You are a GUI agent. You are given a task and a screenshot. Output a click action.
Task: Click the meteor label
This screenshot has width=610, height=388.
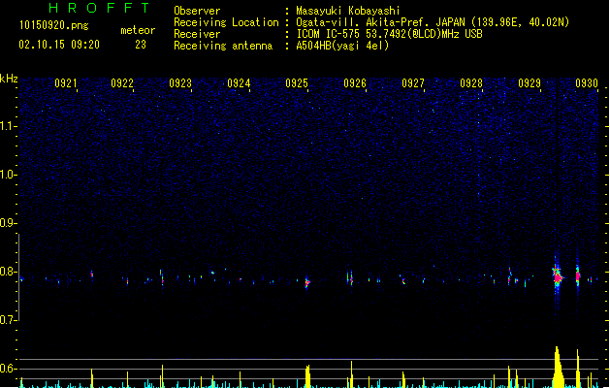138,30
